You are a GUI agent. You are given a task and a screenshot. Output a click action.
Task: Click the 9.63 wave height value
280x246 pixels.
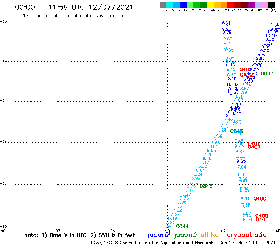coord(260,58)
